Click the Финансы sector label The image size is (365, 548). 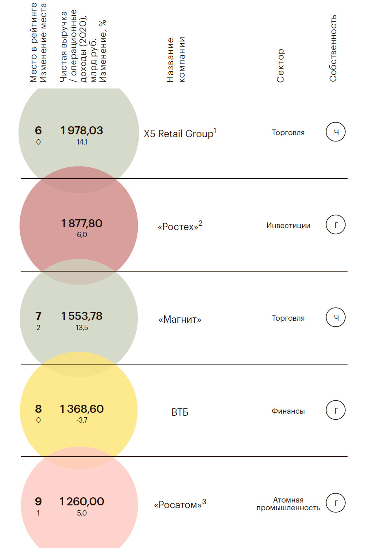coord(288,411)
